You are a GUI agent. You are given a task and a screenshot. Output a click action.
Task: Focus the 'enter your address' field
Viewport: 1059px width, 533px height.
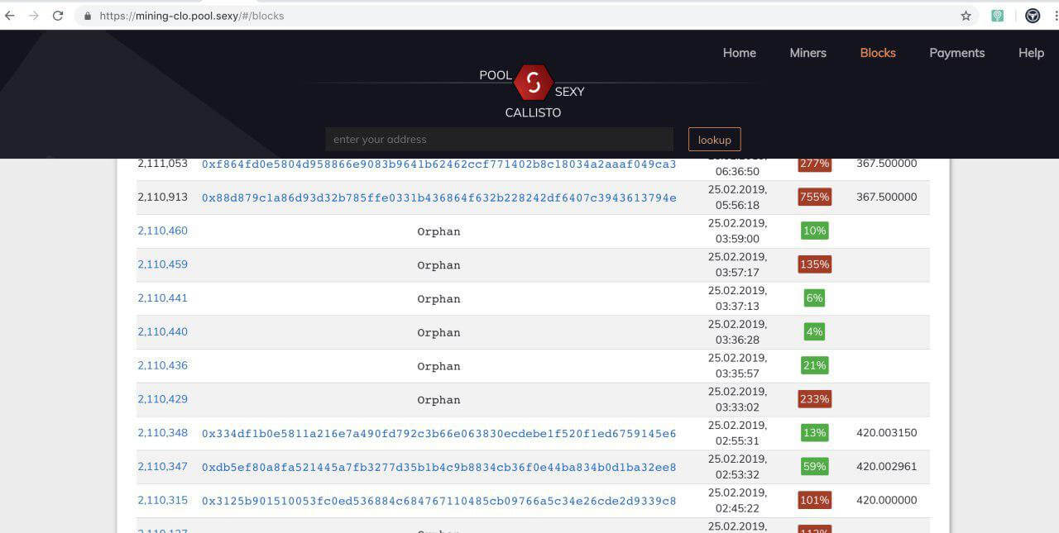coord(499,140)
